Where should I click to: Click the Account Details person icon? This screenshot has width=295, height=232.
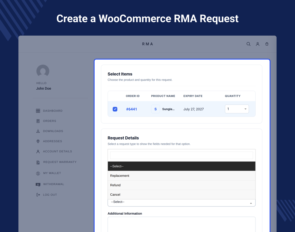[x=38, y=151]
